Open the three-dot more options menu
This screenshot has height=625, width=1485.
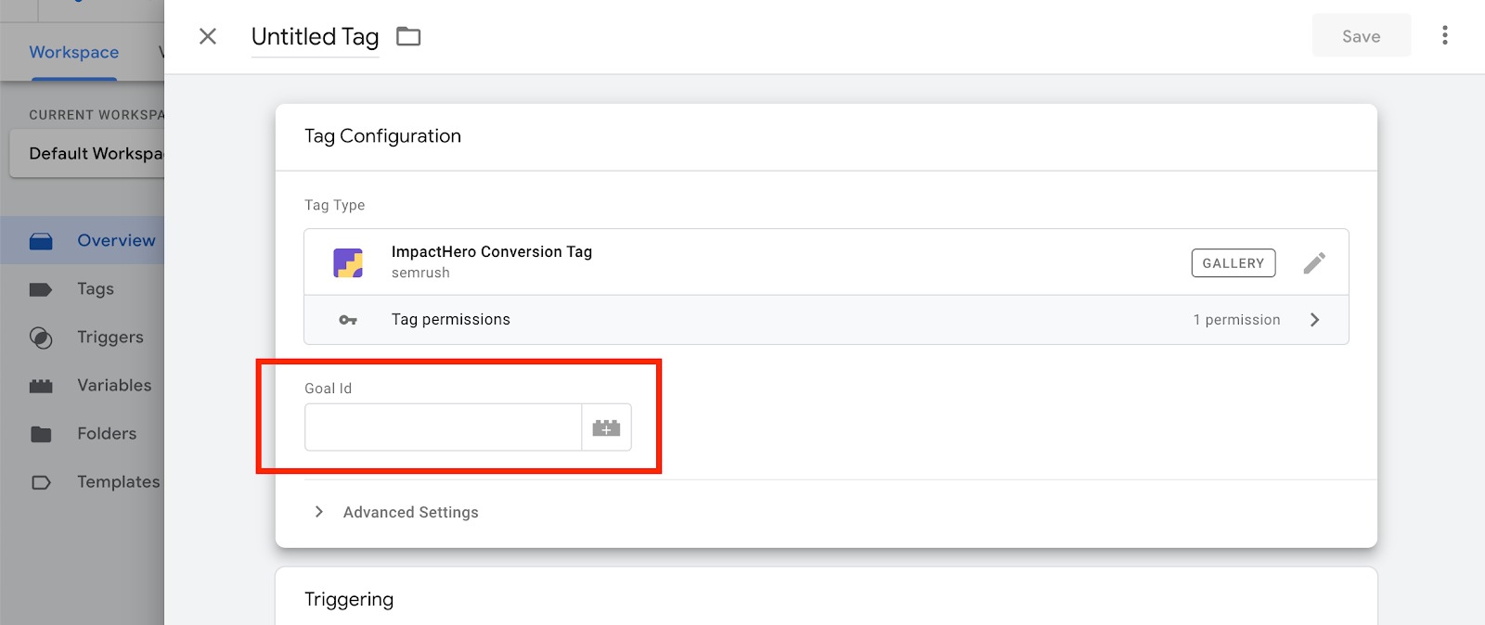[x=1444, y=35]
